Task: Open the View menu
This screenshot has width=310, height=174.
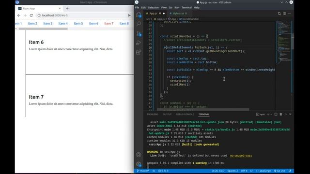Action: 164,8
